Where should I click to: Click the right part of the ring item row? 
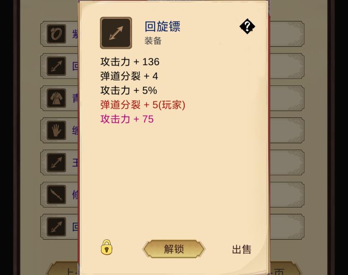pos(287,34)
